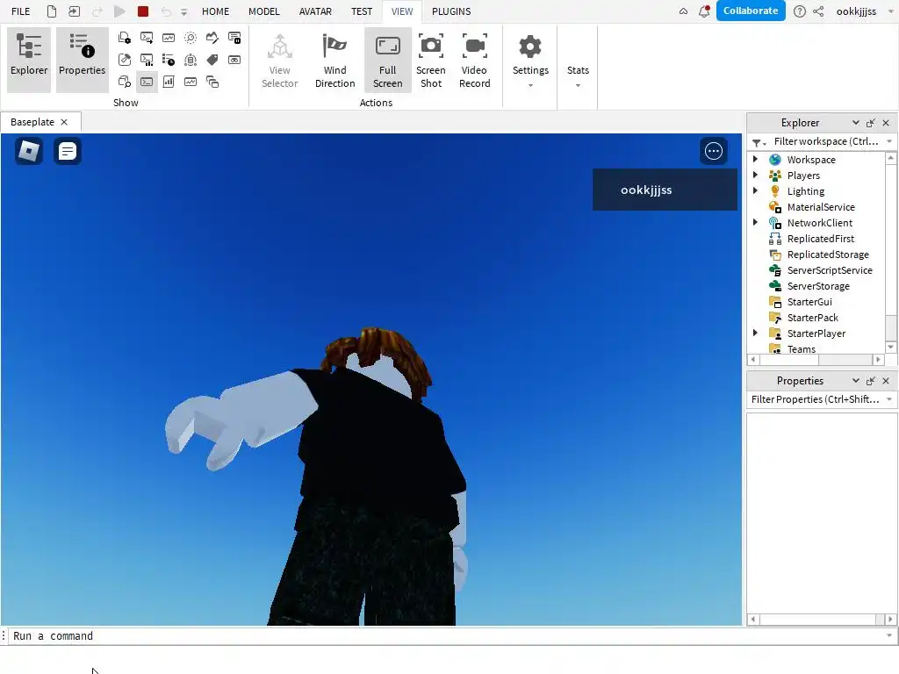Open the three-dots menu in the viewport
Viewport: 899px width, 674px height.
coord(714,151)
